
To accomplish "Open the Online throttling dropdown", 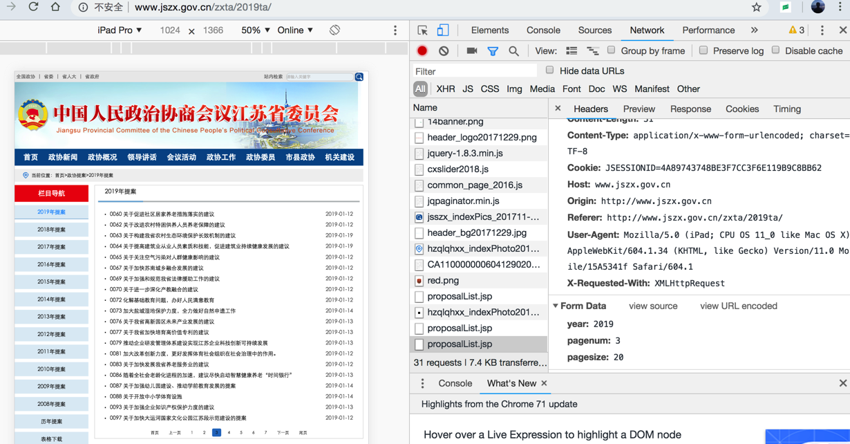I will (x=295, y=30).
